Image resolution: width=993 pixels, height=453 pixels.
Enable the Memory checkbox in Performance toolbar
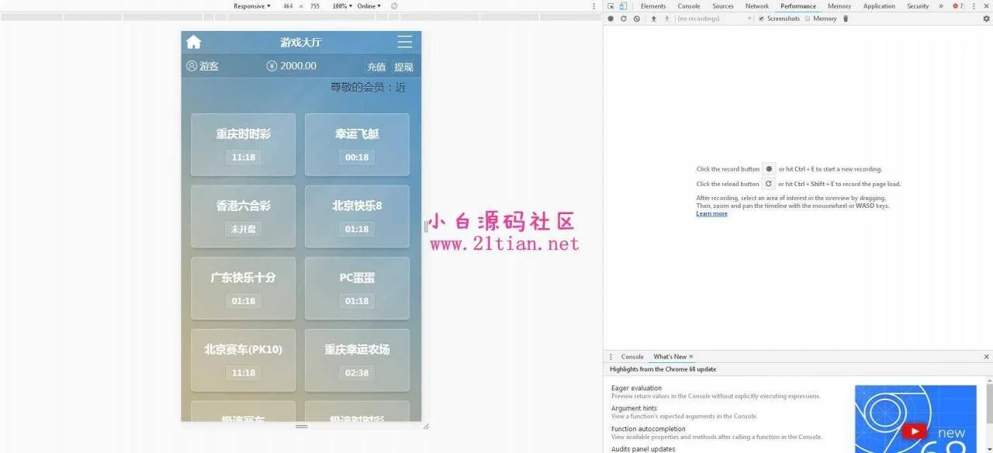[808, 19]
